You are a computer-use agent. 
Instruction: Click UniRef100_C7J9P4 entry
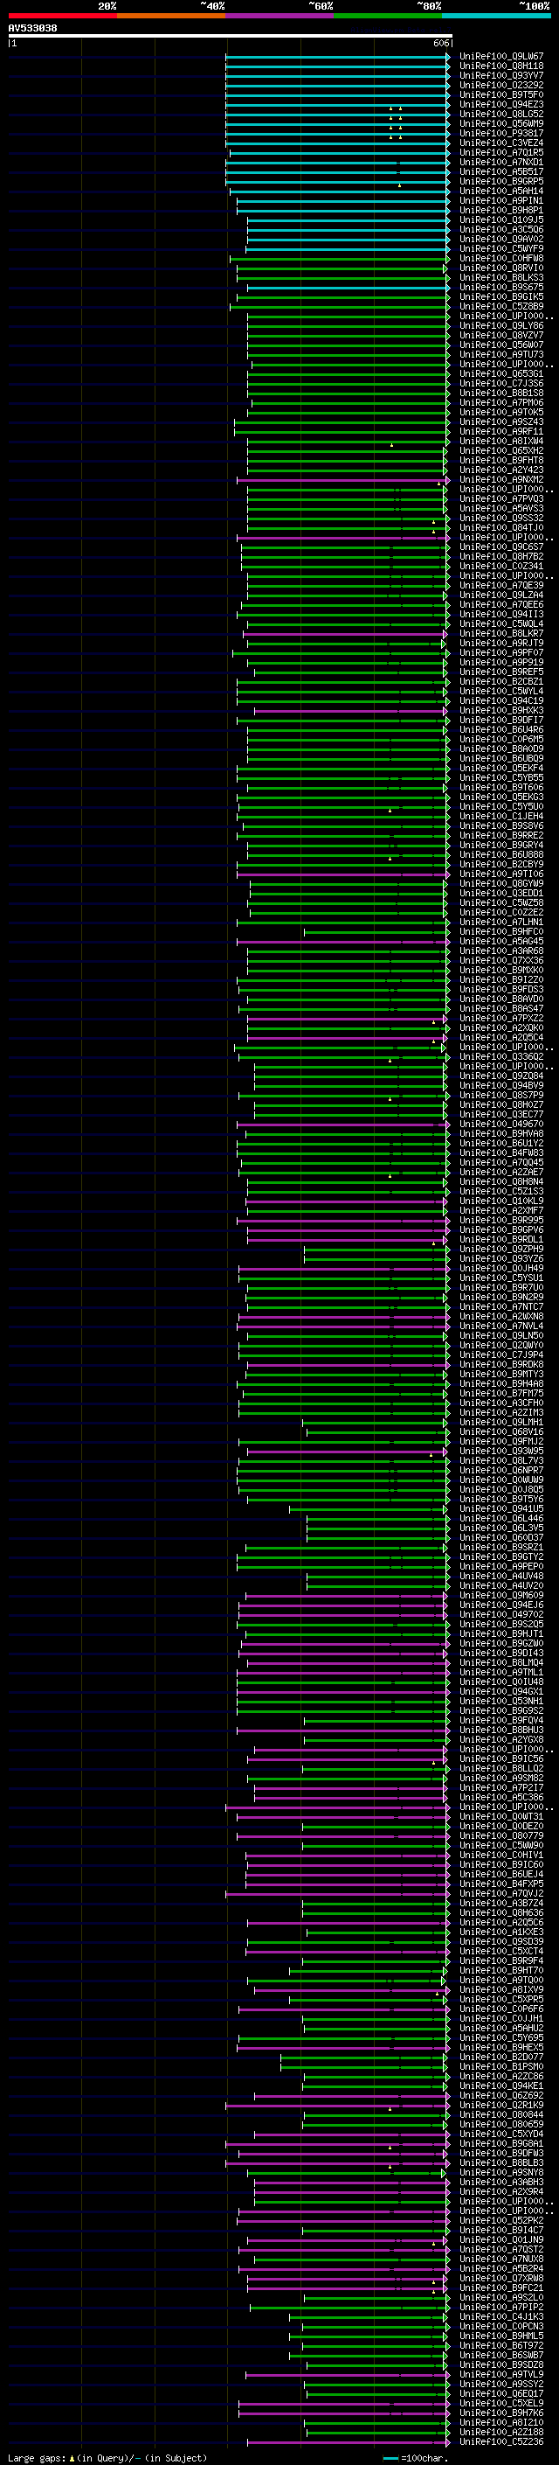(x=501, y=1354)
